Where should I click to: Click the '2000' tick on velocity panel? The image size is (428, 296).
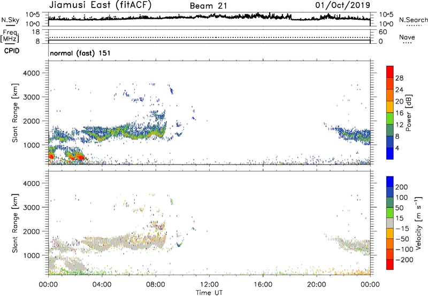click(32, 231)
